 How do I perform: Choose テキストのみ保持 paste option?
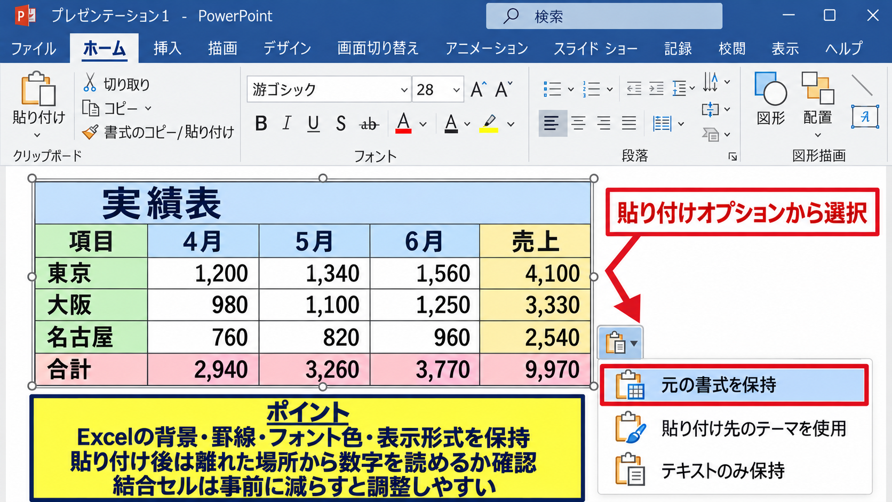pyautogui.click(x=734, y=471)
